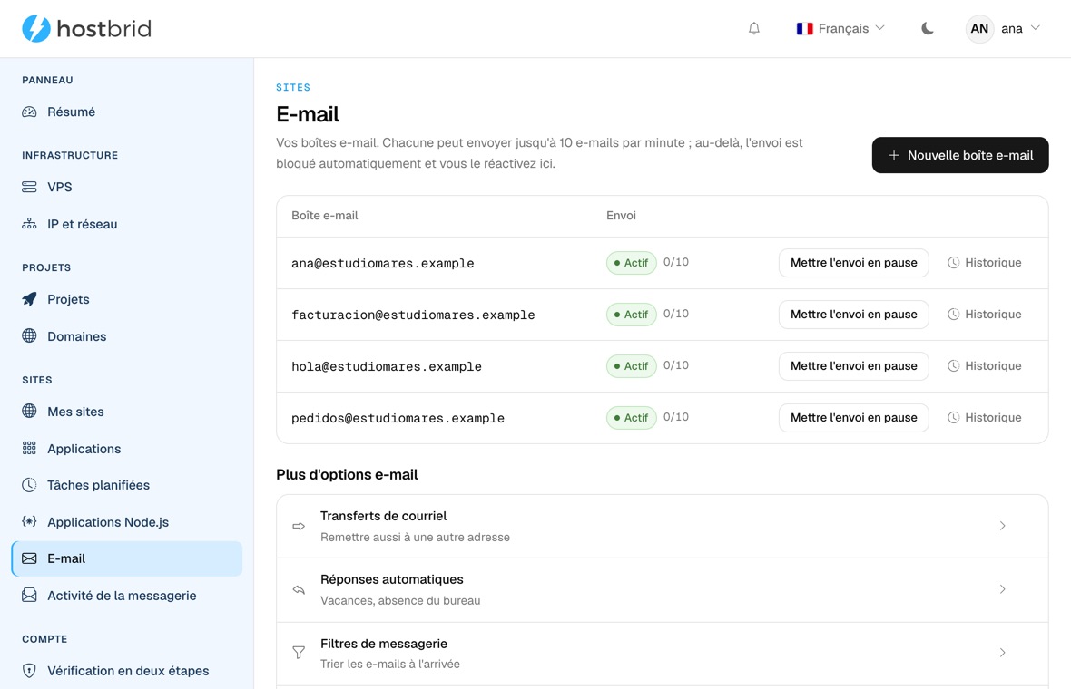1071x689 pixels.
Task: Pause sending for ana@estudiomares.example
Action: [853, 263]
